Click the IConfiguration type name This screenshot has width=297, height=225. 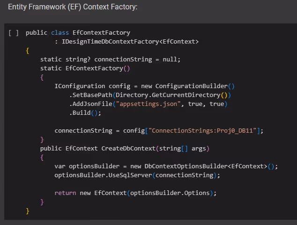(x=80, y=86)
